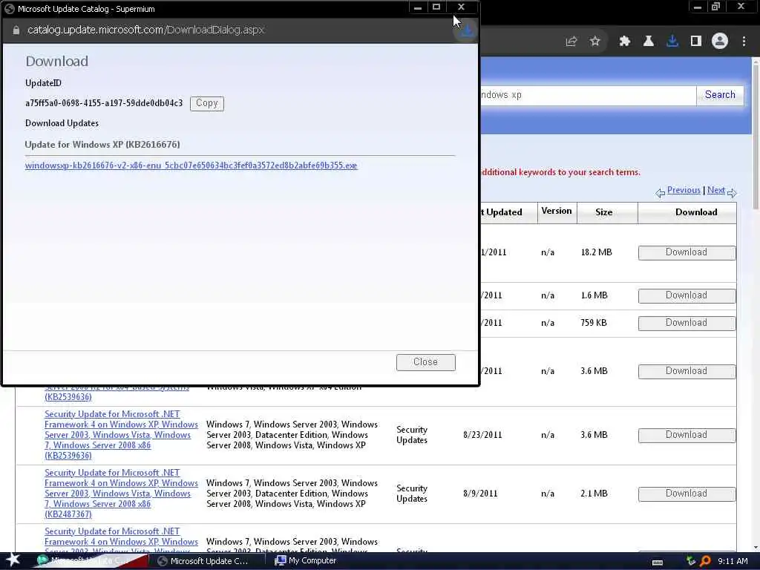Viewport: 760px width, 570px height.
Task: Open browser downloads arrow icon in toolbar
Action: pyautogui.click(x=672, y=42)
